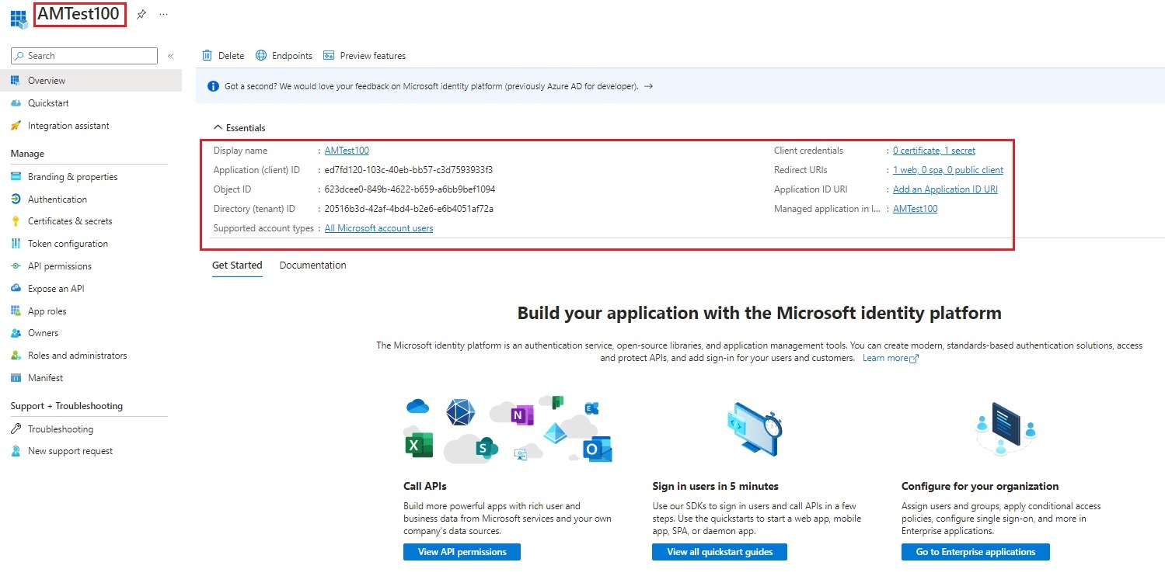Screen dimensions: 1165x583
Task: Switch to the Get Started tab
Action: pos(237,265)
